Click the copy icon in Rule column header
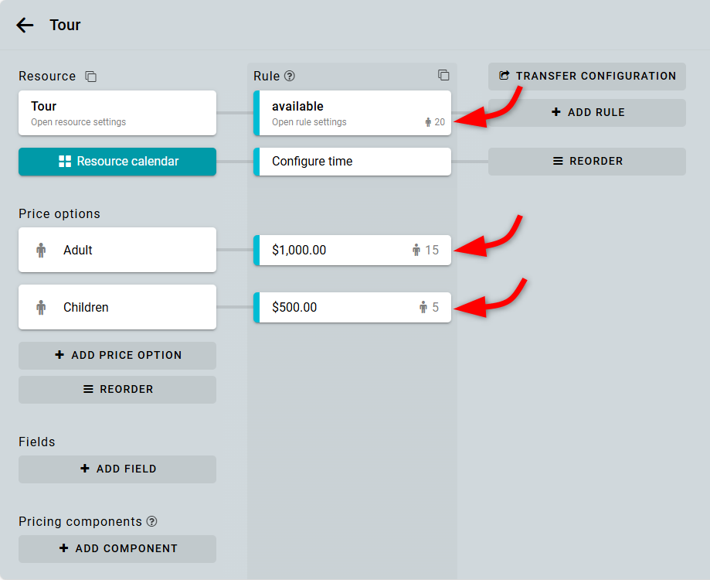Screen dimensions: 710x580 click(443, 75)
